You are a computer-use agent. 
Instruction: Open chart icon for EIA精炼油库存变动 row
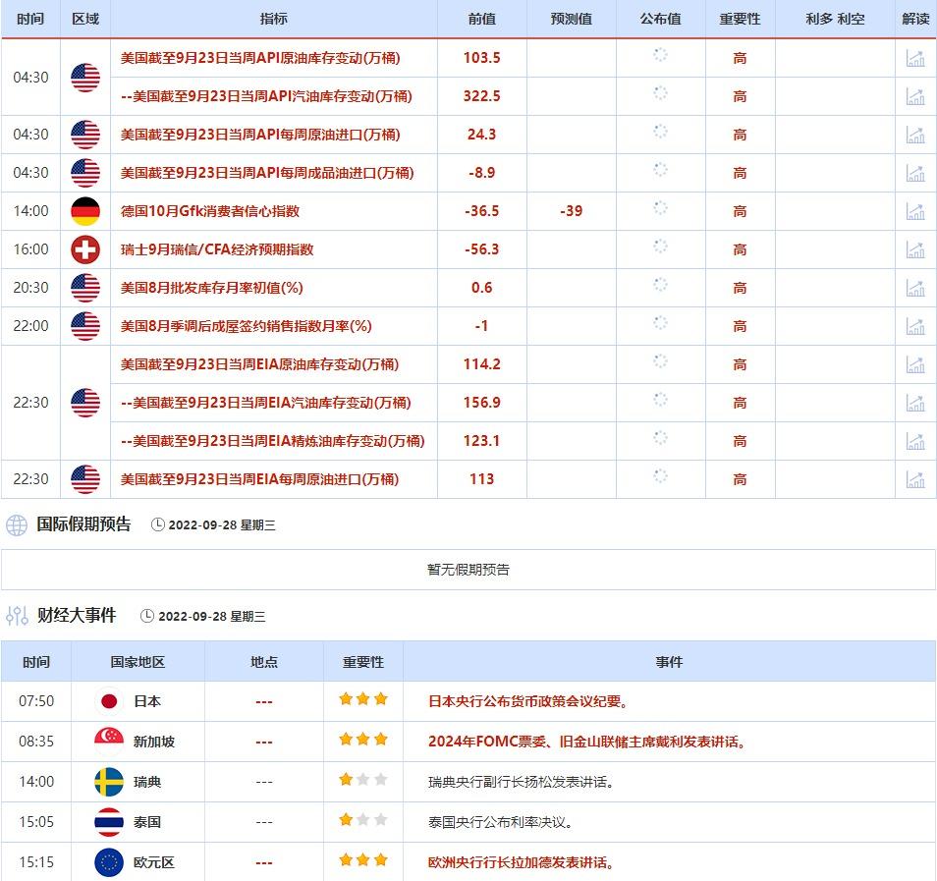(914, 440)
